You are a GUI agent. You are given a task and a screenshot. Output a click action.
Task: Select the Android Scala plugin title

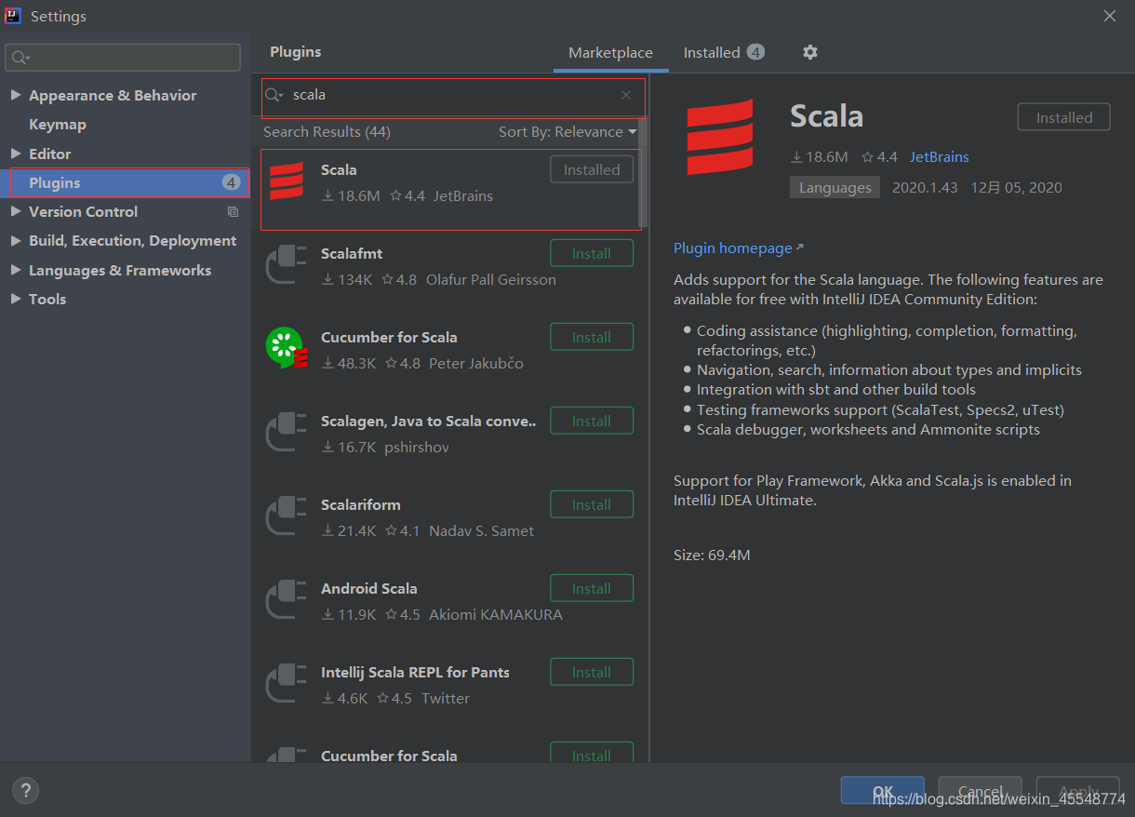click(x=369, y=589)
